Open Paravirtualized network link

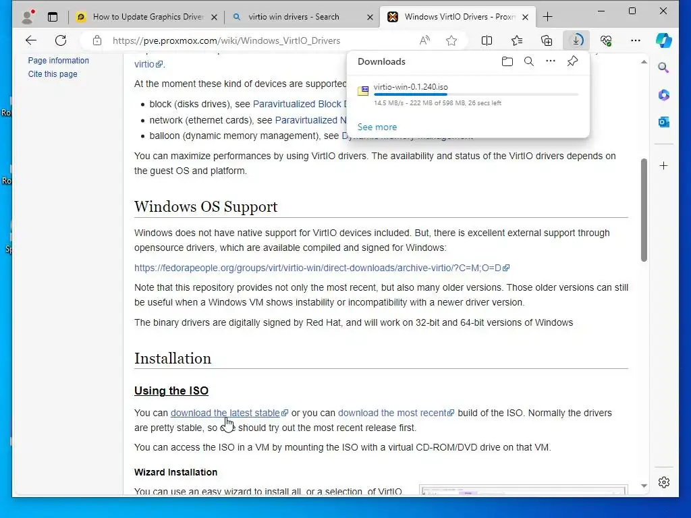310,120
